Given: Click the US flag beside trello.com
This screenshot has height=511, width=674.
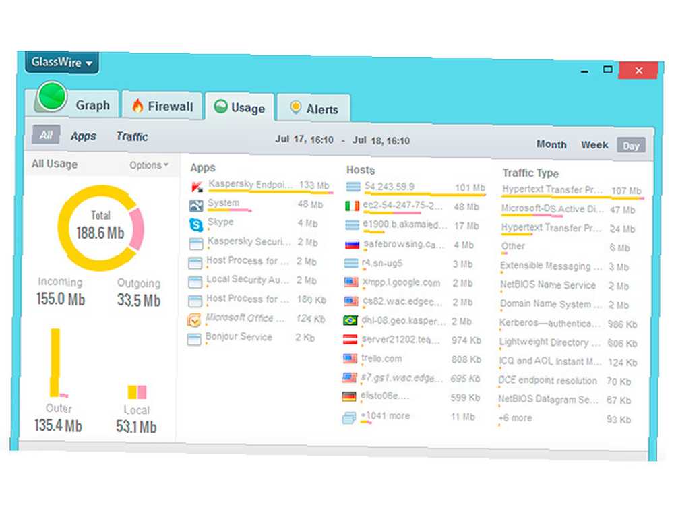Looking at the screenshot, I should pyautogui.click(x=350, y=359).
